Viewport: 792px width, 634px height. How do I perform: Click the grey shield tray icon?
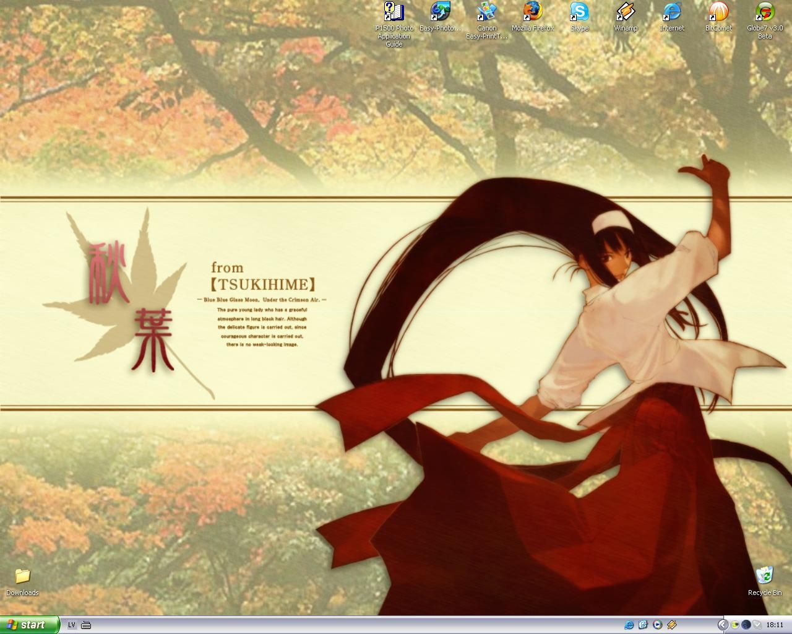click(x=757, y=625)
